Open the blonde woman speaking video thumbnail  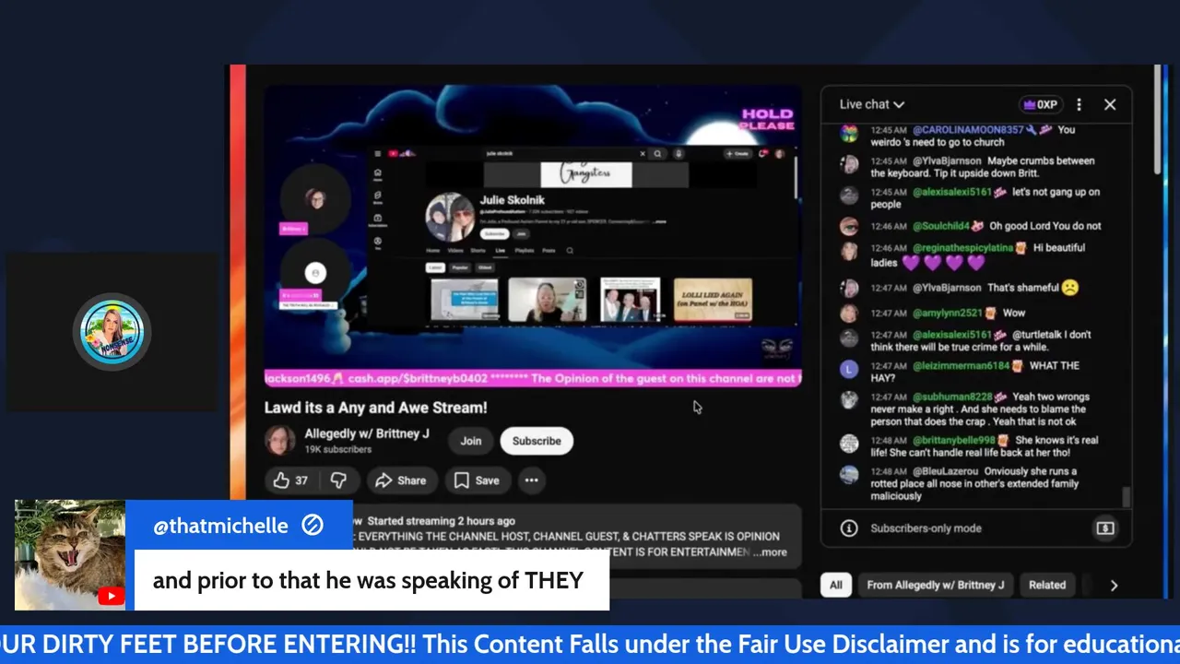548,299
